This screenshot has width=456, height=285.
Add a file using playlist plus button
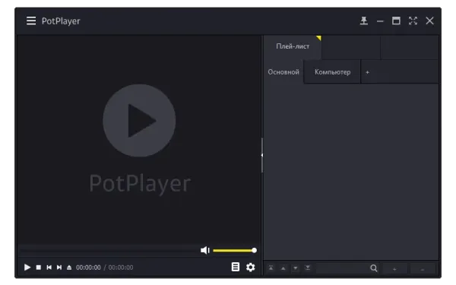394,269
